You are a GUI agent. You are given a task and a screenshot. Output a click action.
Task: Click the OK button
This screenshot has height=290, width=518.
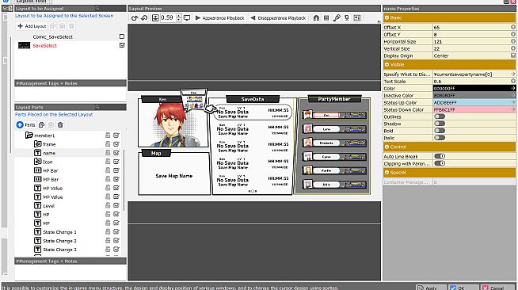point(463,288)
